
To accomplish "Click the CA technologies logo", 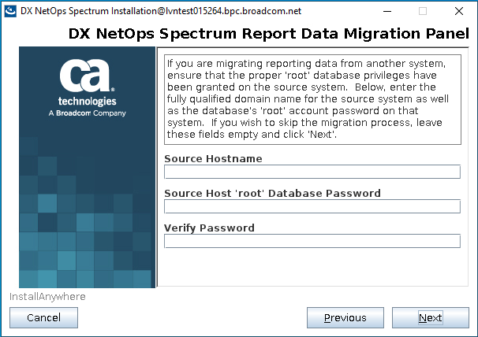I will pyautogui.click(x=88, y=87).
